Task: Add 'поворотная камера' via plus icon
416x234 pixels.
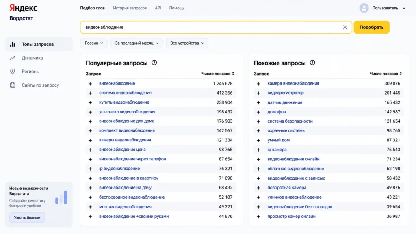Action: pos(258,188)
